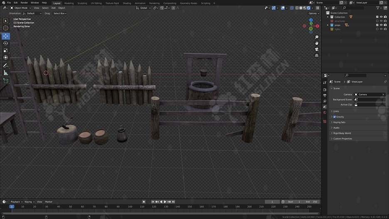The height and width of the screenshot is (219, 389).
Task: Open the Render menu
Action: click(x=24, y=3)
